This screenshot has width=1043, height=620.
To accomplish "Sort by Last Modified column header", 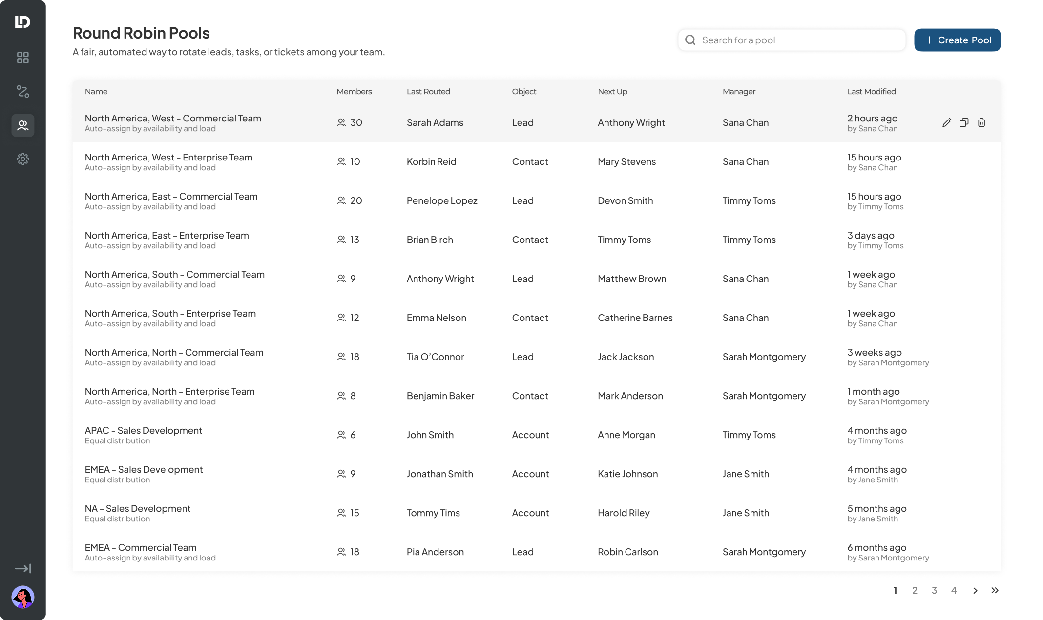I will [x=872, y=91].
